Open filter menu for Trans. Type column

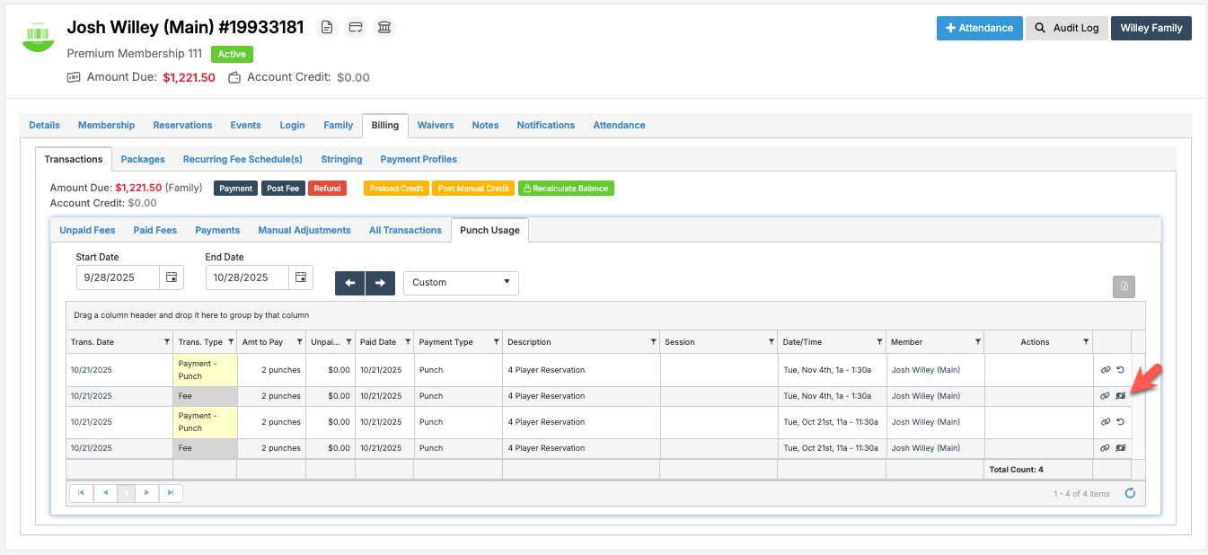click(x=230, y=342)
